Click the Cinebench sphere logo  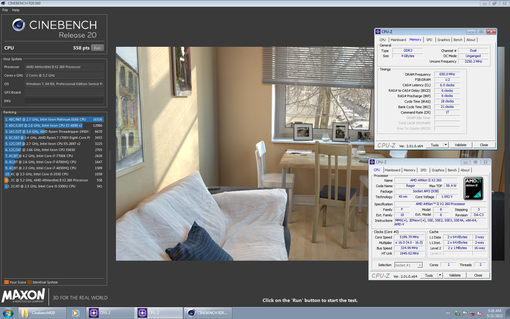tap(19, 25)
